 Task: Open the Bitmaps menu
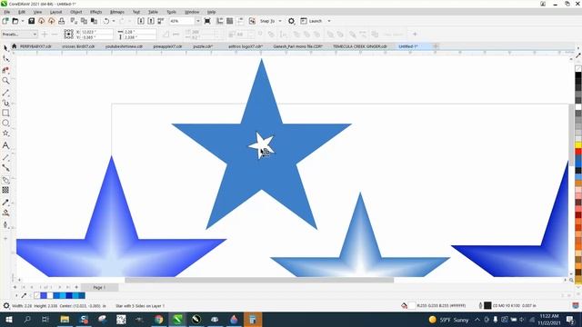(x=117, y=12)
